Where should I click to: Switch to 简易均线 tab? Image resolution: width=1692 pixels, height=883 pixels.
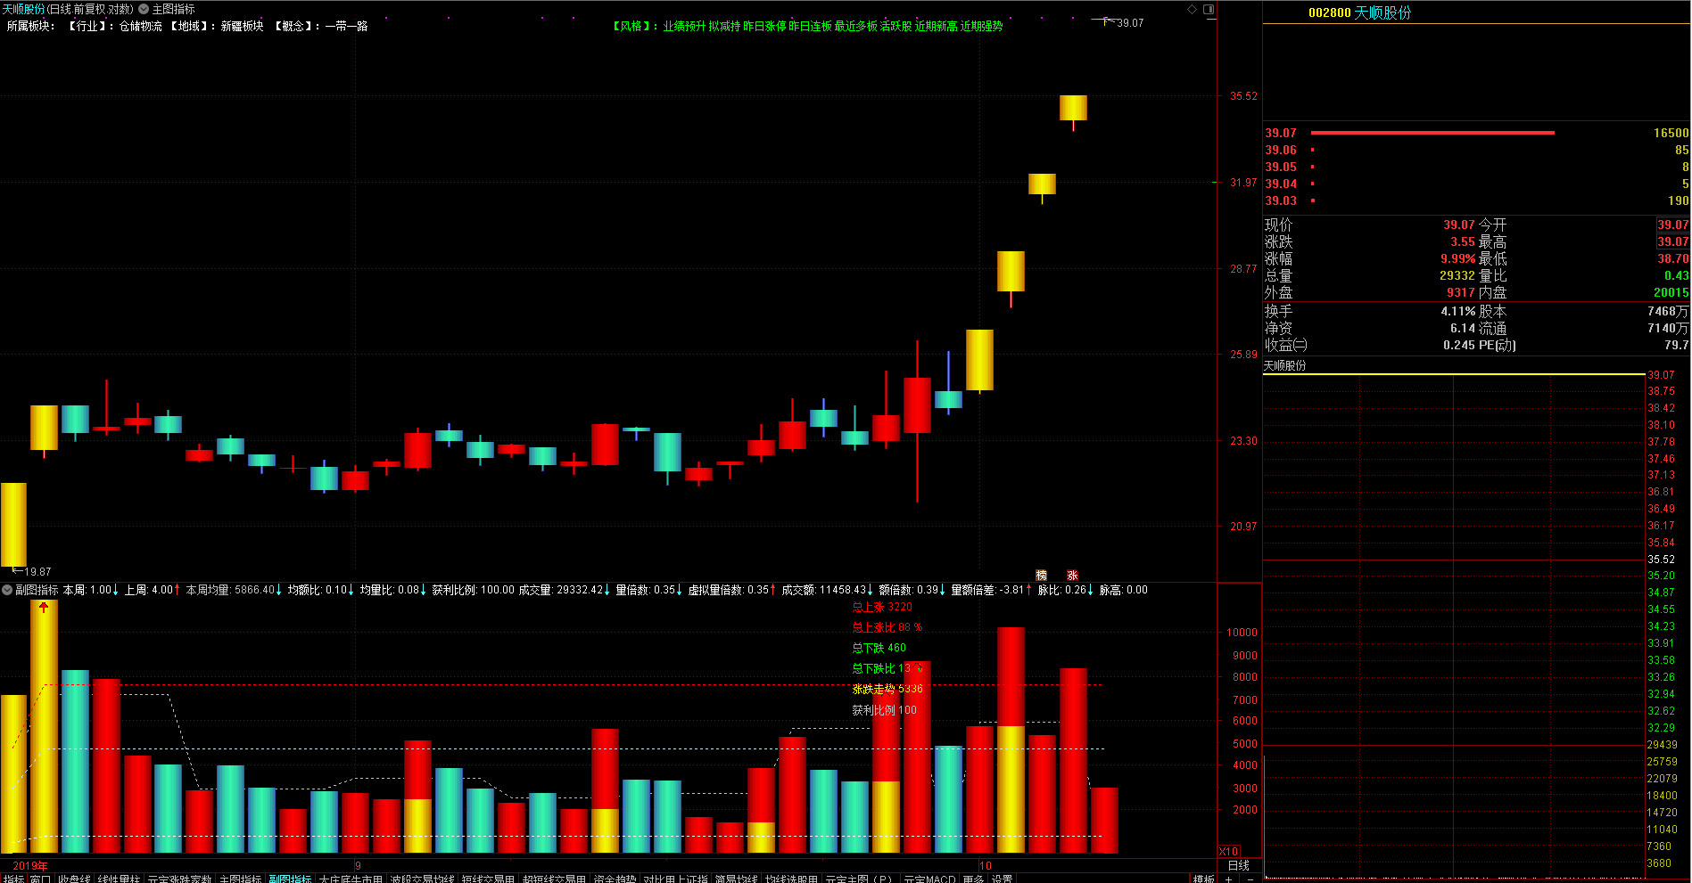click(x=736, y=879)
